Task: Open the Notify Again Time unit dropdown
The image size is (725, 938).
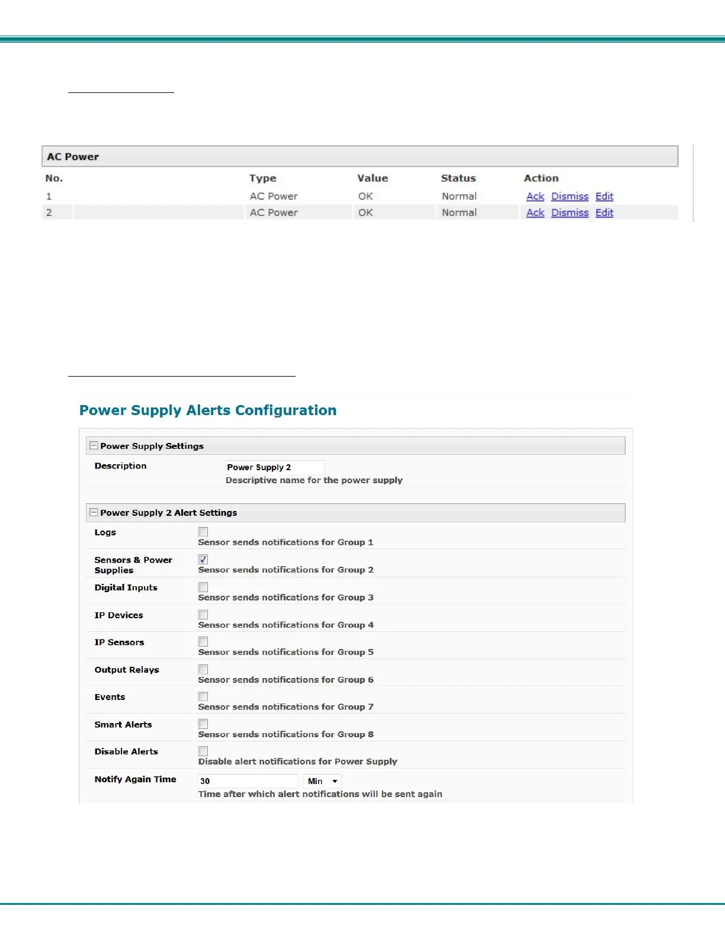Action: coord(322,781)
